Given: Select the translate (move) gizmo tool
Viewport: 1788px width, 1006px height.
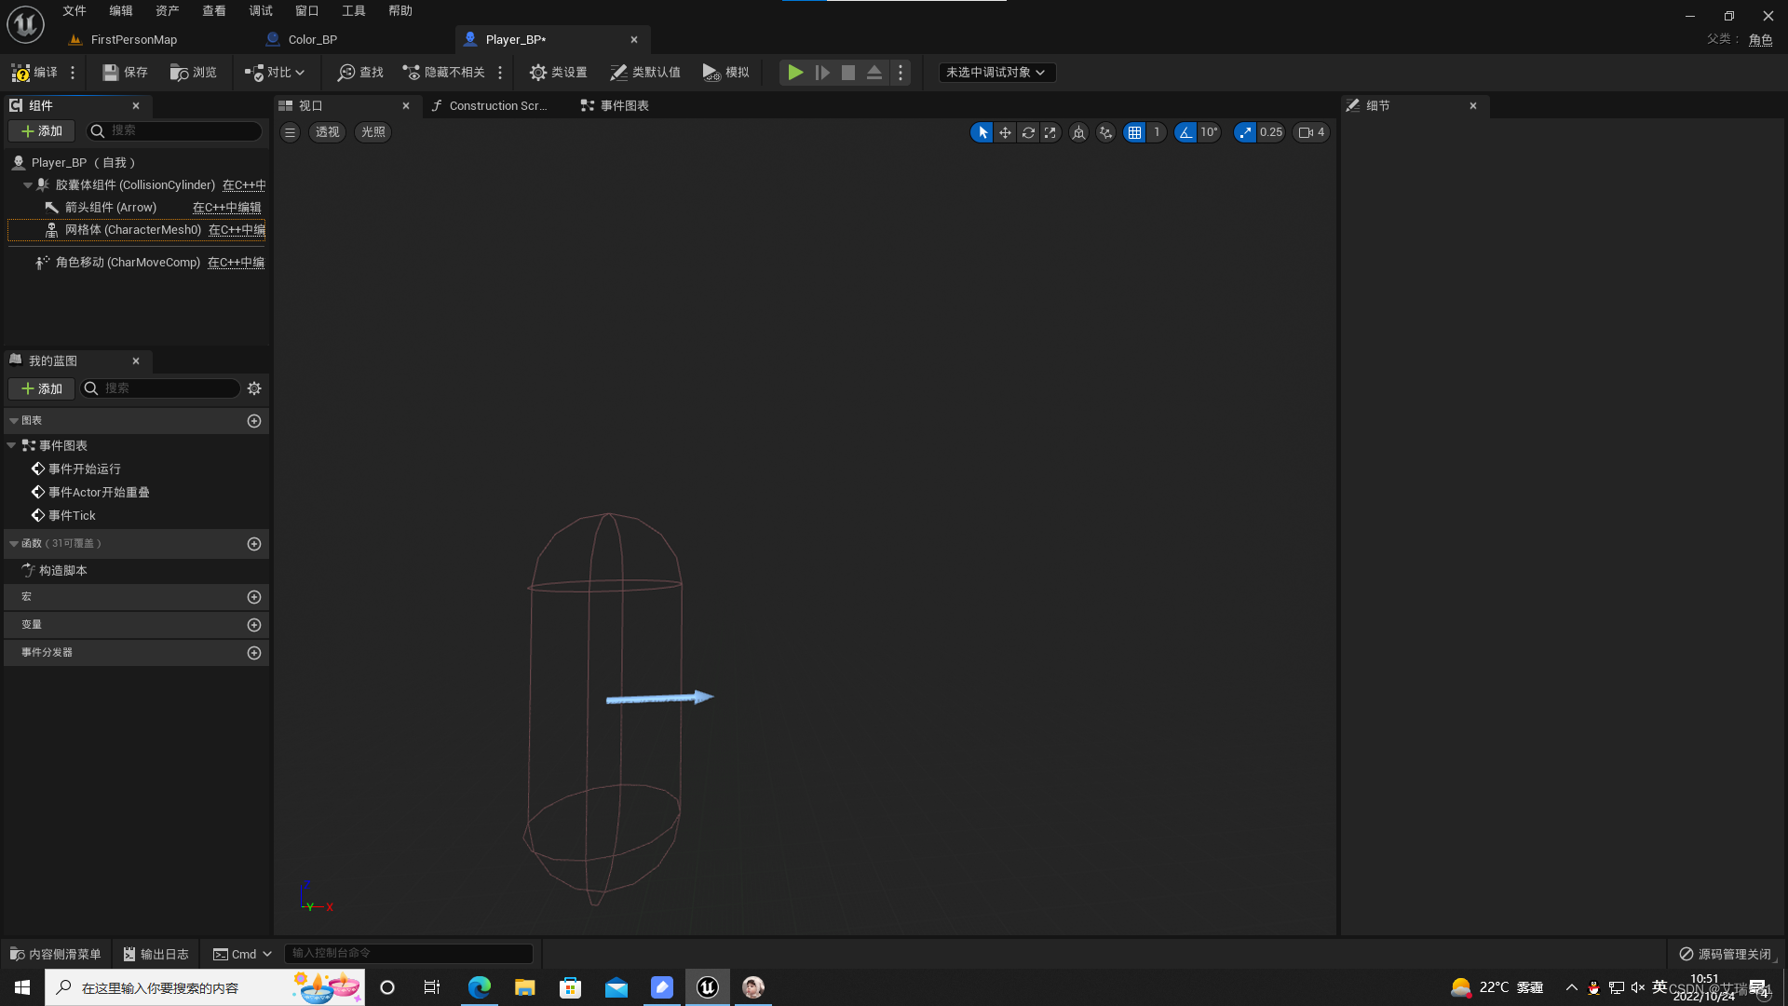Looking at the screenshot, I should click(1005, 132).
